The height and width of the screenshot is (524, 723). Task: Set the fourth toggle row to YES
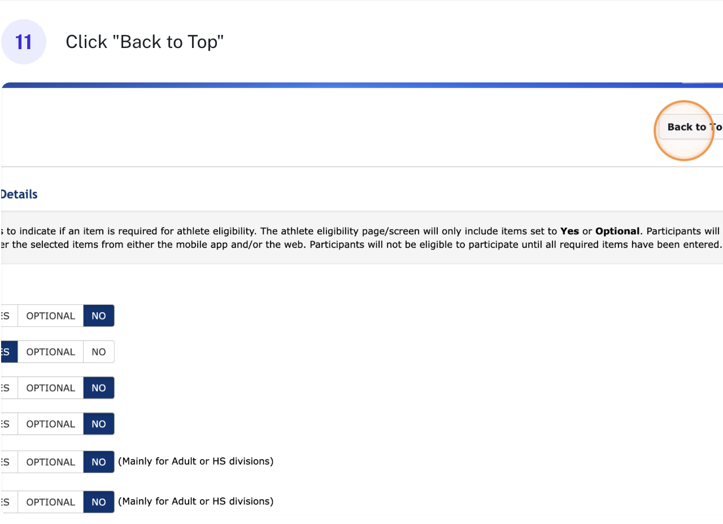(7, 424)
